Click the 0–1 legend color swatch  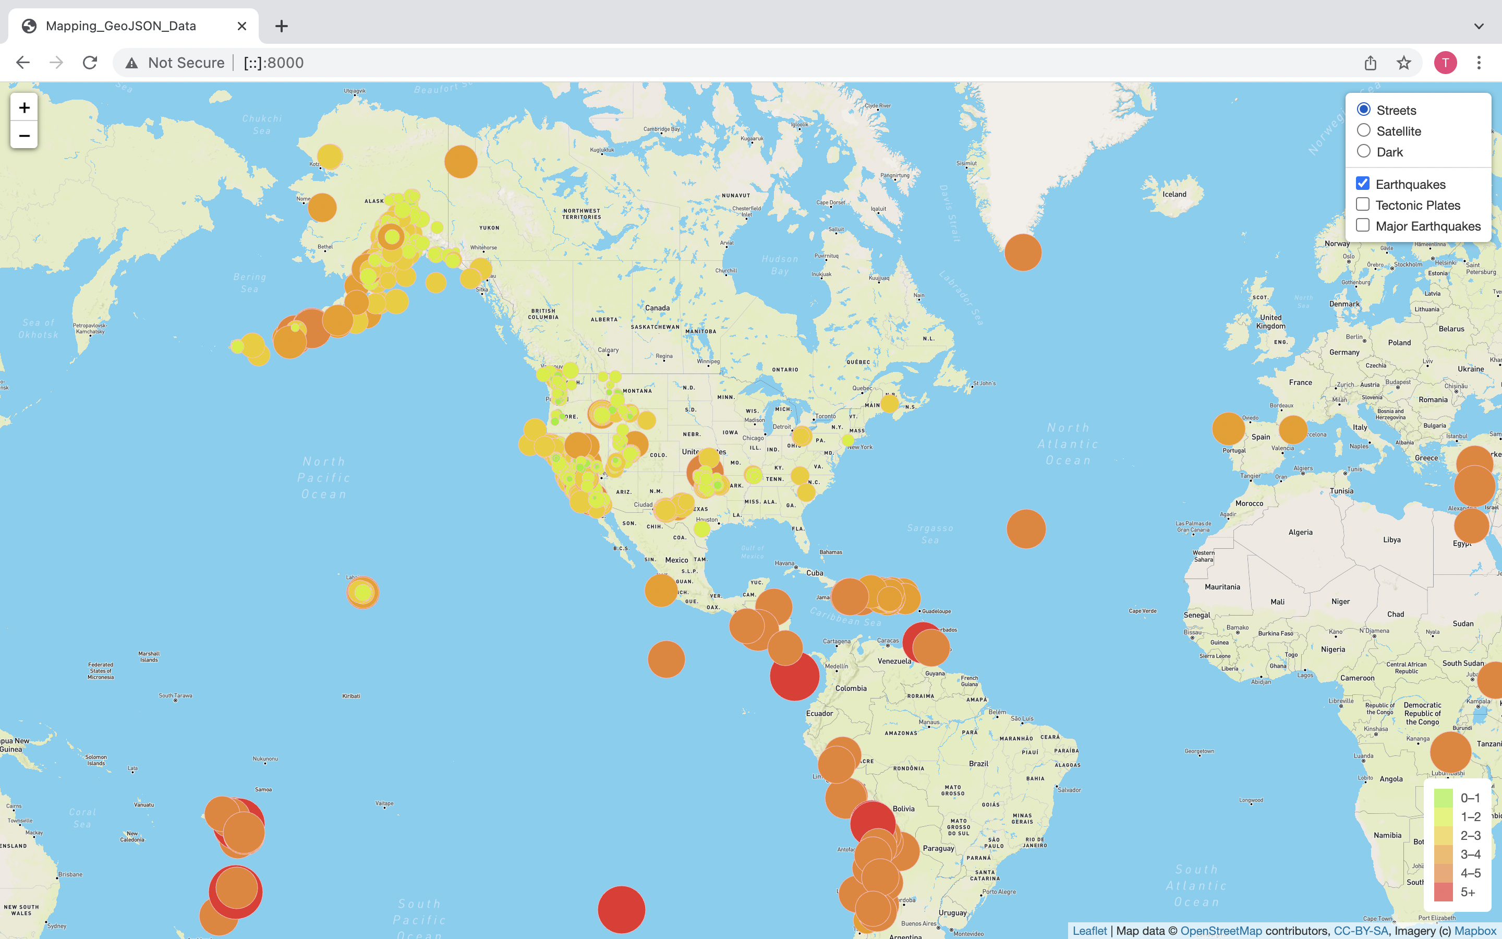pos(1444,798)
